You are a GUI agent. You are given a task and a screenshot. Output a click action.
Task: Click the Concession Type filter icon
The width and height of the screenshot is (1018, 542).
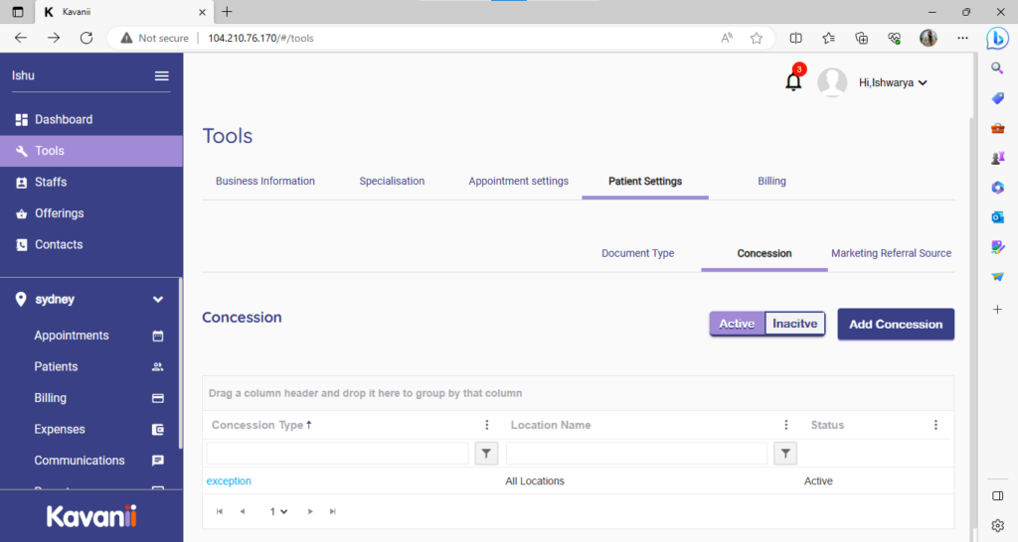point(486,454)
